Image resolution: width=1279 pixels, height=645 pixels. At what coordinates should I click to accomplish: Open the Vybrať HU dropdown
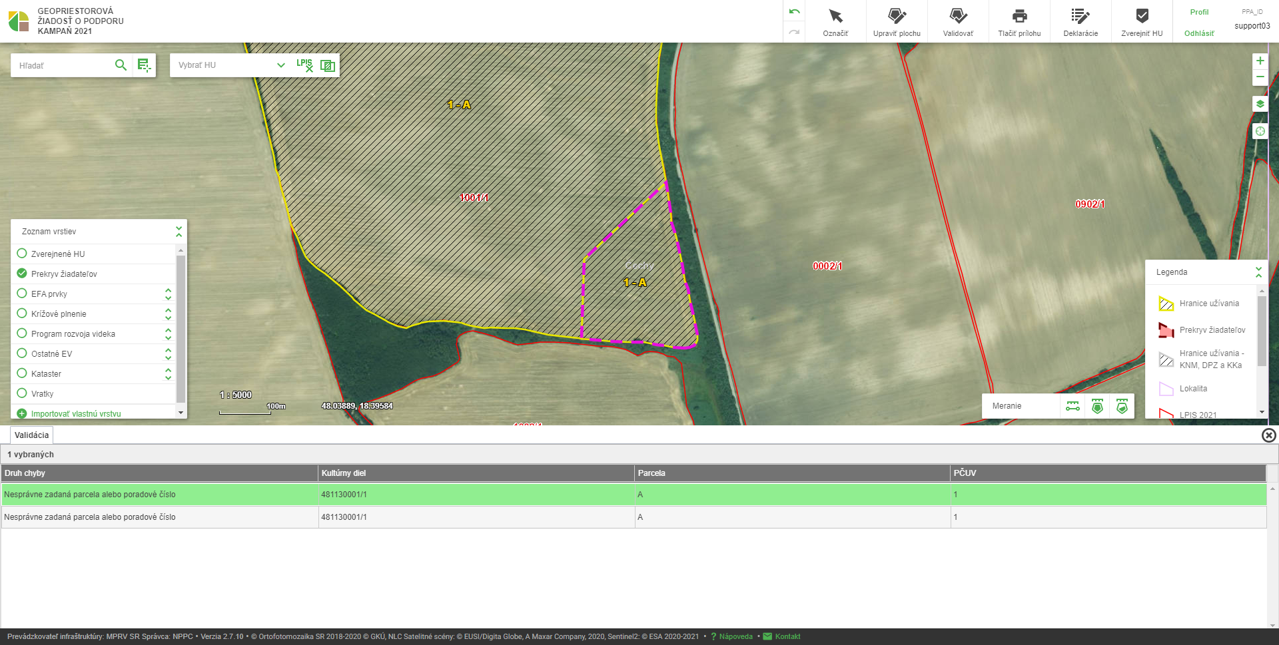(x=232, y=65)
